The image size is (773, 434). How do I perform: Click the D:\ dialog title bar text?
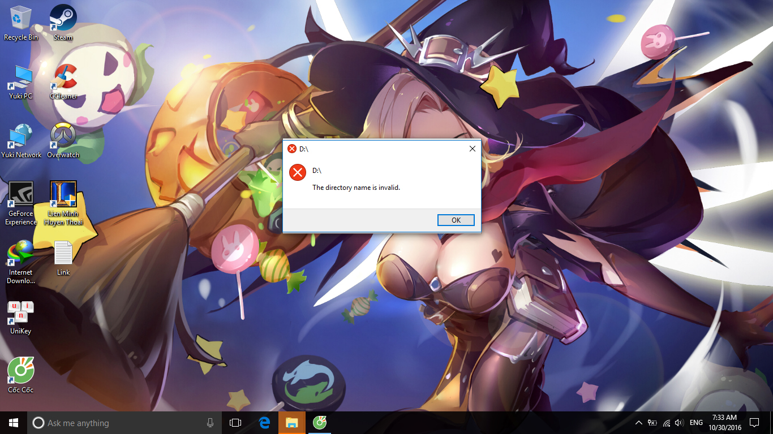(x=304, y=149)
